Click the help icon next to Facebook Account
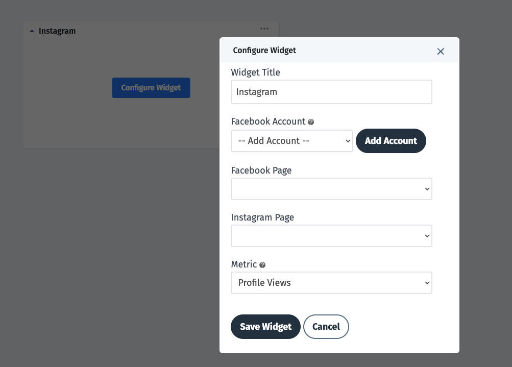The image size is (512, 367). [311, 122]
